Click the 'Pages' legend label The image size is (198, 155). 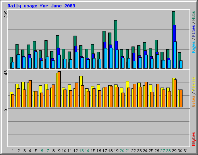193,47
